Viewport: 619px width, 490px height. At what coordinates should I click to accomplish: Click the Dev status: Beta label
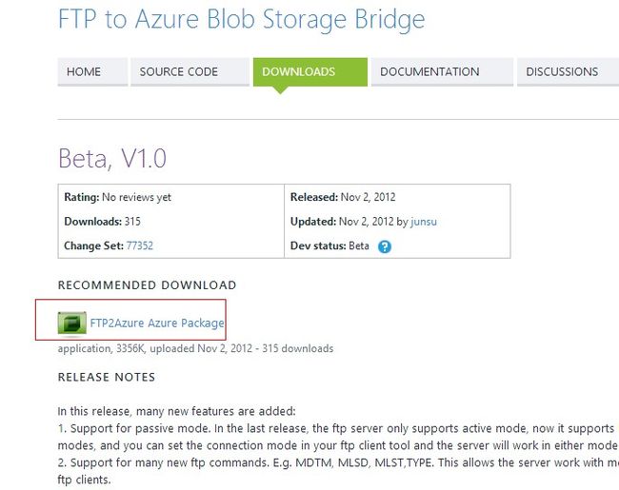329,245
